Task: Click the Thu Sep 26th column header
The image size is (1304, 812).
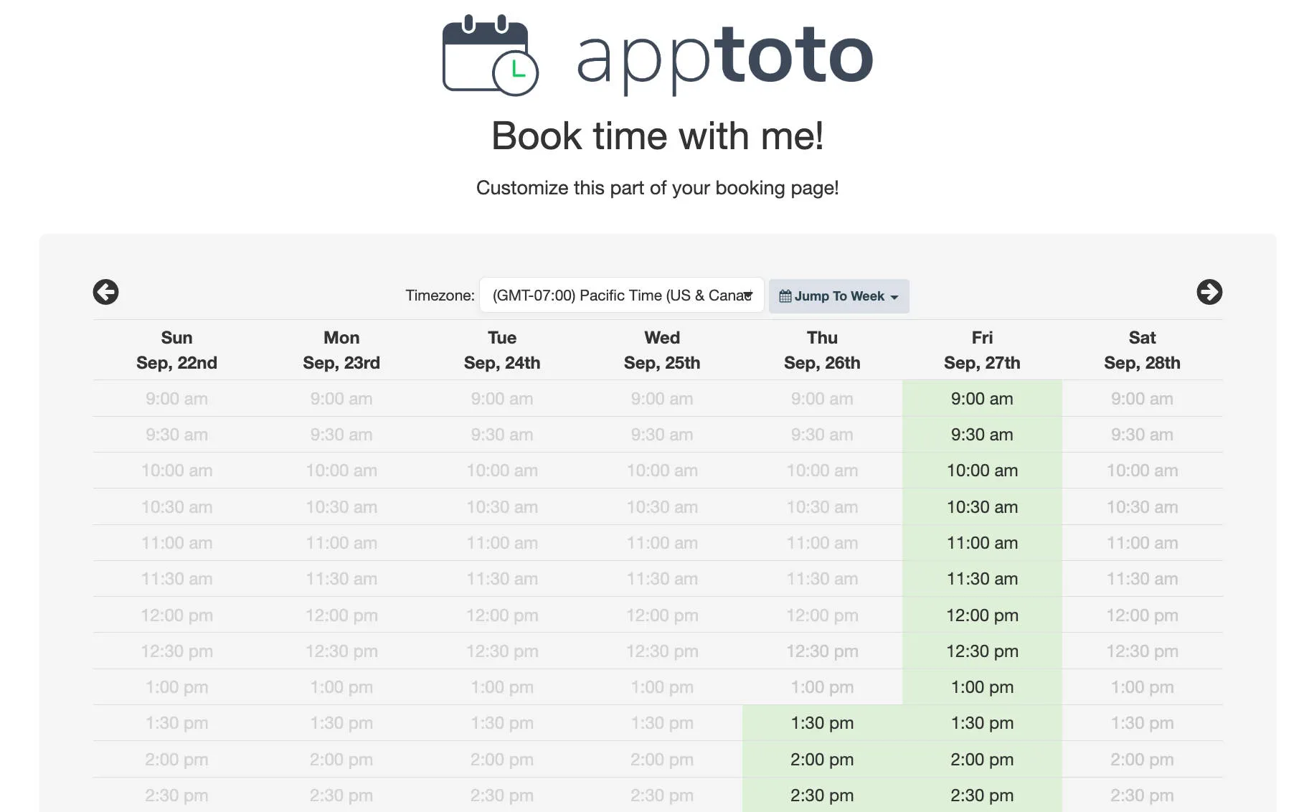Action: click(822, 350)
